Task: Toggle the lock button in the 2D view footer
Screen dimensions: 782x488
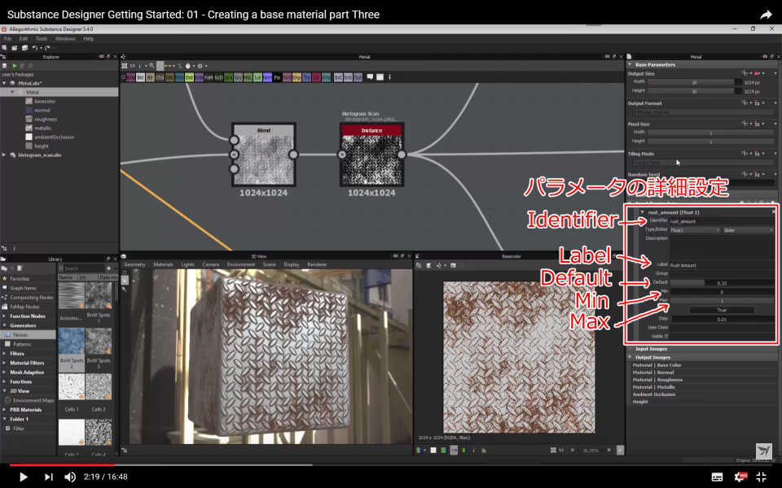Action: pos(620,450)
